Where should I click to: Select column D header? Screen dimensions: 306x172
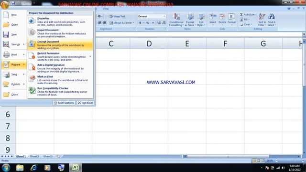point(149,43)
